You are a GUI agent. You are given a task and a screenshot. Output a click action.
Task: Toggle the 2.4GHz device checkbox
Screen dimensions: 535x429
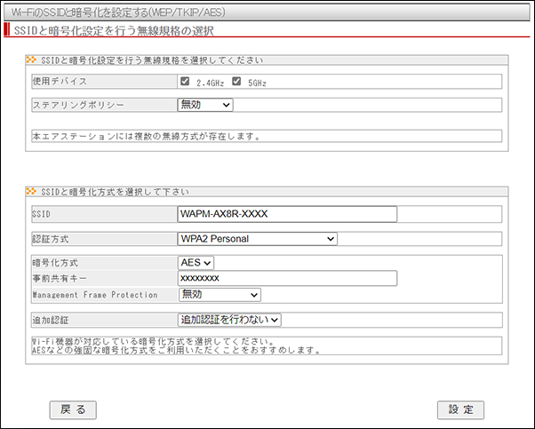(185, 82)
